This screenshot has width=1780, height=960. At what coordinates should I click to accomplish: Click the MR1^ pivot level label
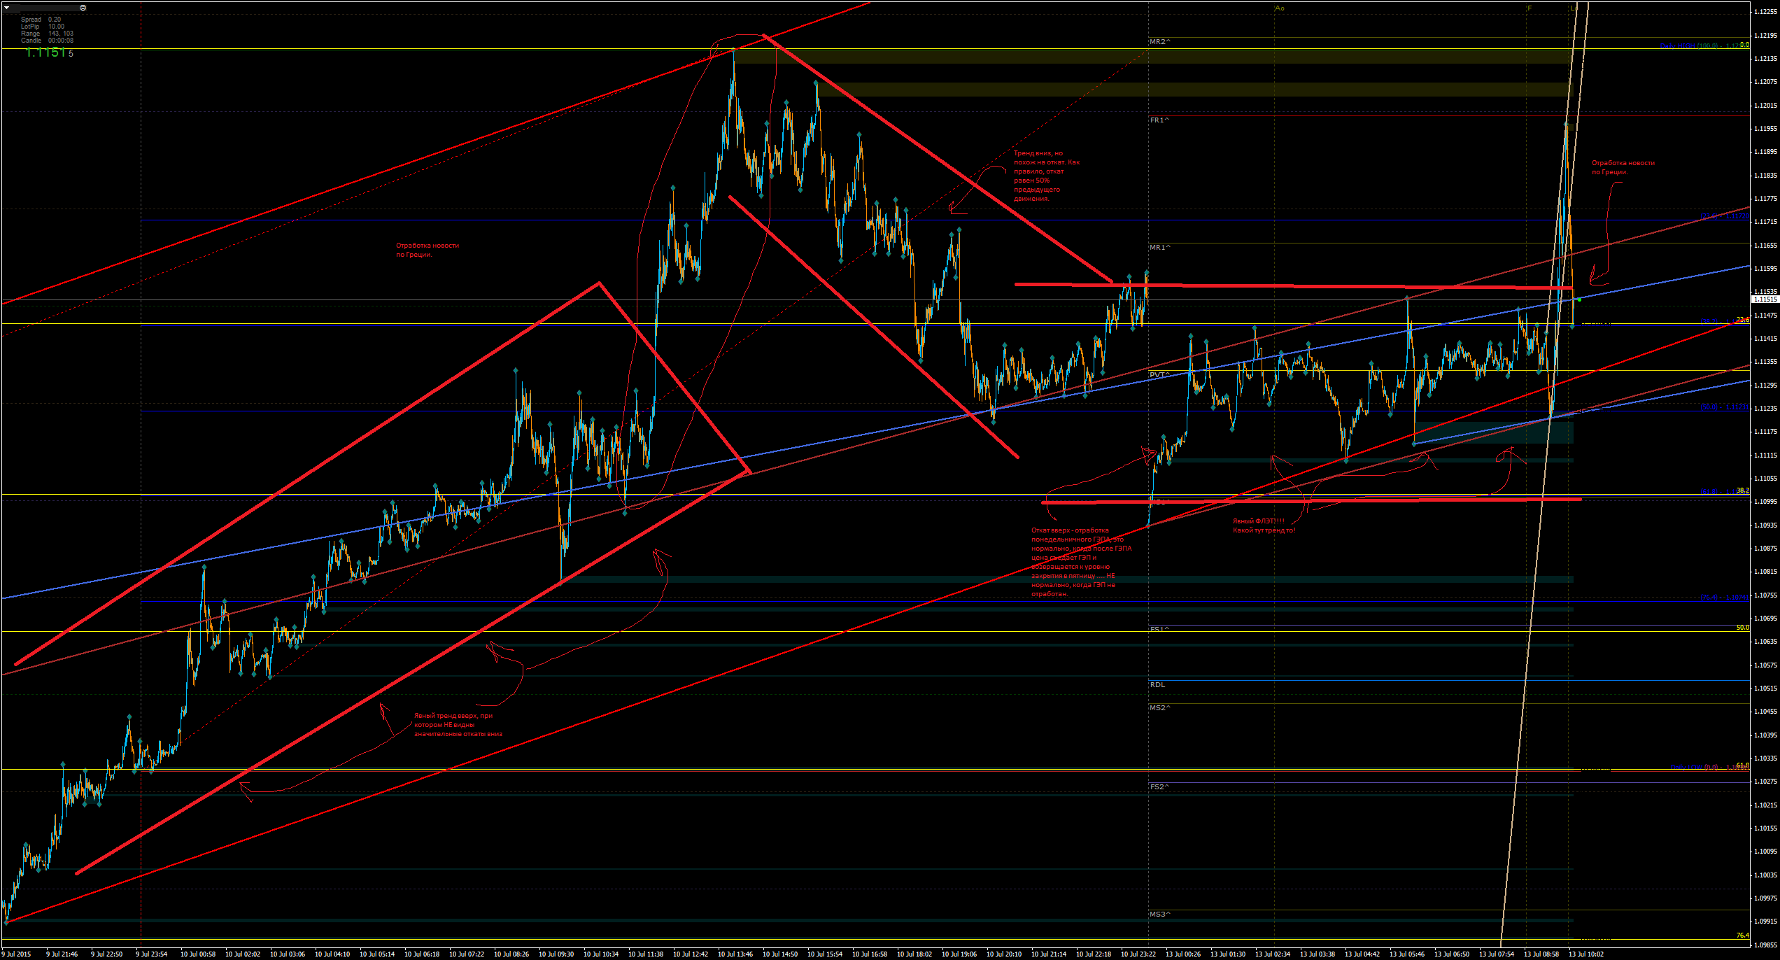click(x=1159, y=248)
